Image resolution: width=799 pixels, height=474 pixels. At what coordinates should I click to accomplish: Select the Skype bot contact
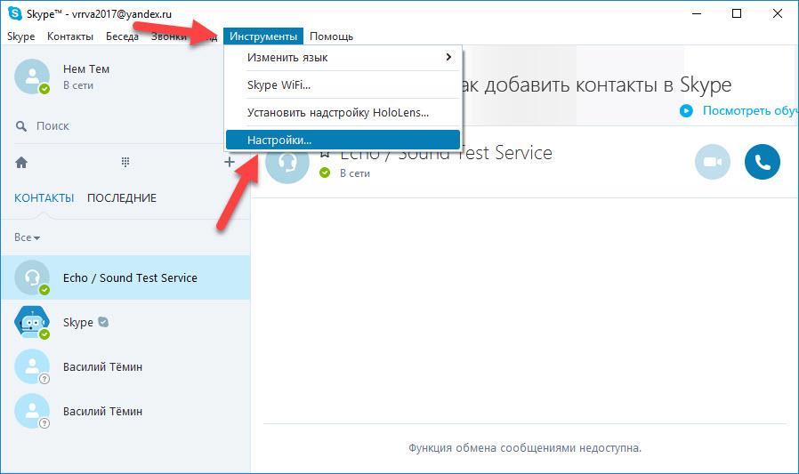125,322
